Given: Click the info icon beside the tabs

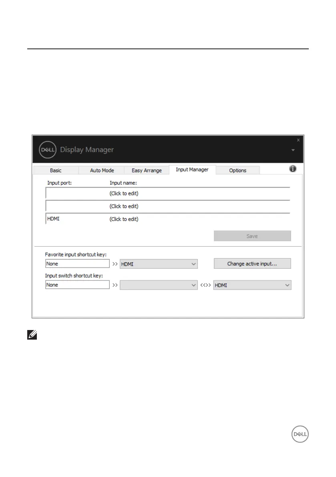Looking at the screenshot, I should point(292,169).
